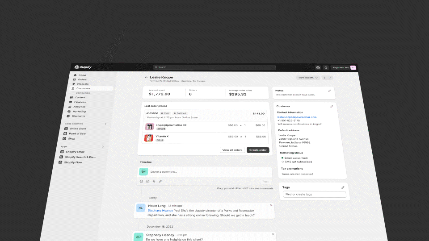Viewport: 429px width, 241px height.
Task: Click the inbox icon in the top bar
Action: coord(318,67)
